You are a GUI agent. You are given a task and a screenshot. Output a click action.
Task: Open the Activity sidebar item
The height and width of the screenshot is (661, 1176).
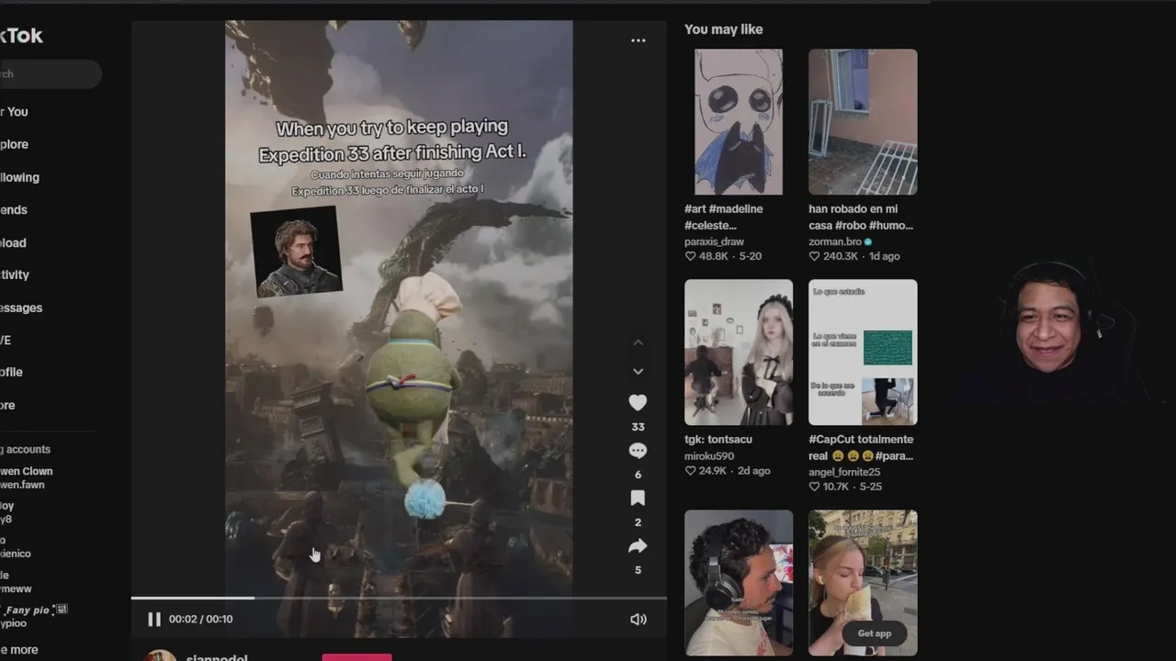[x=15, y=274]
